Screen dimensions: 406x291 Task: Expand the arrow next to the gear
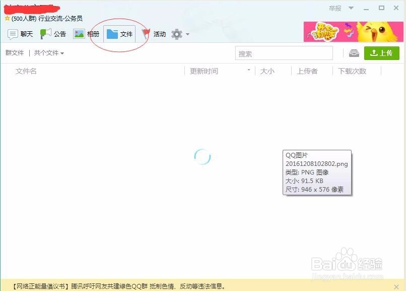[187, 35]
